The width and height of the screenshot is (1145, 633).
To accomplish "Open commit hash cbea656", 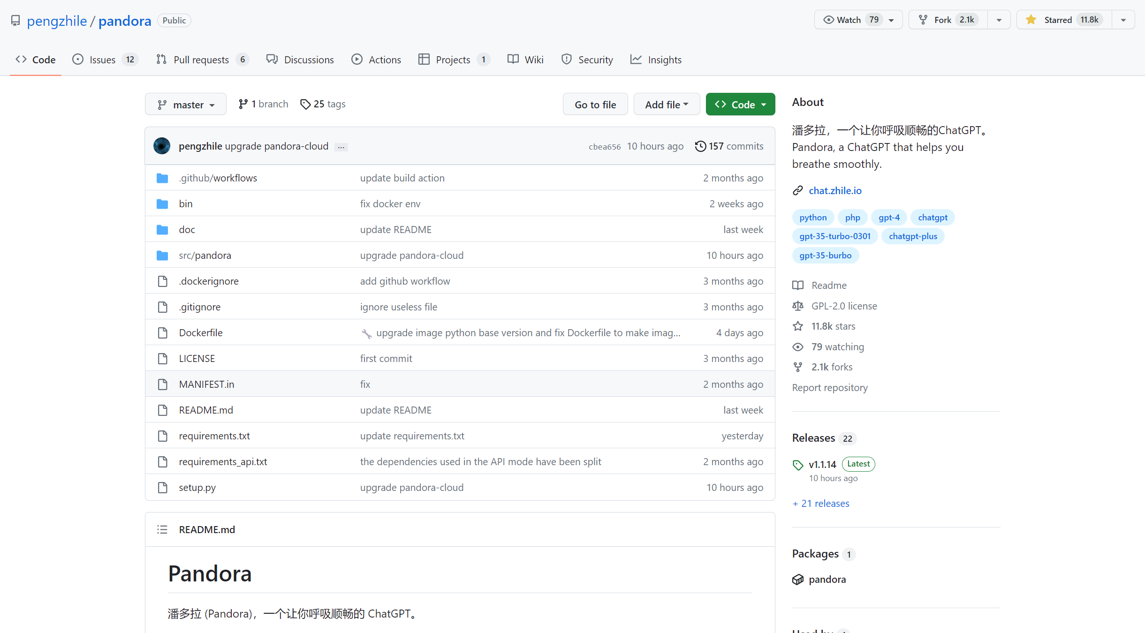I will [605, 147].
